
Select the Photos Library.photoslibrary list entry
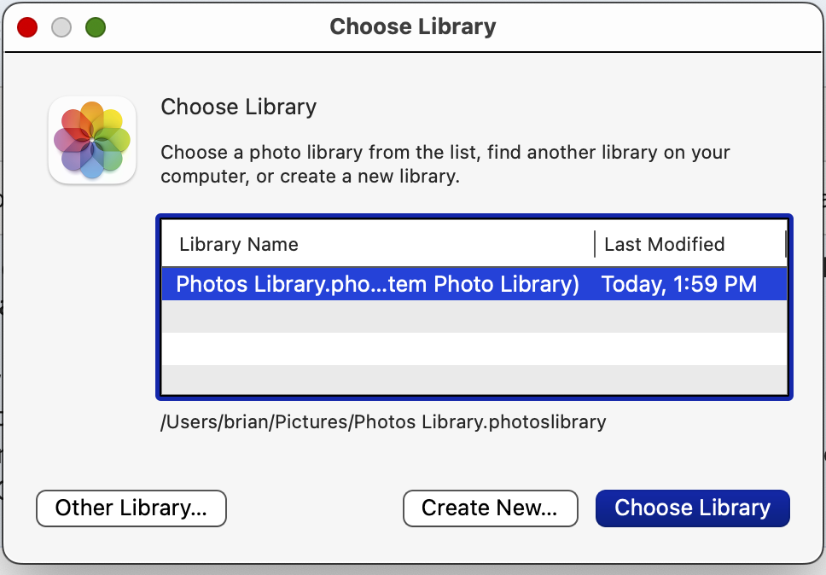(377, 284)
